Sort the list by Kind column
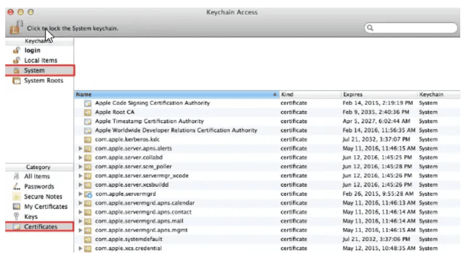This screenshot has height=277, width=469. pos(309,94)
